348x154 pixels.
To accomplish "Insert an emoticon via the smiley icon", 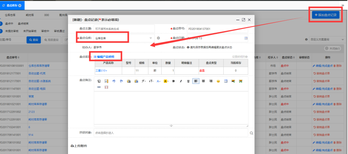I will pos(218,81).
